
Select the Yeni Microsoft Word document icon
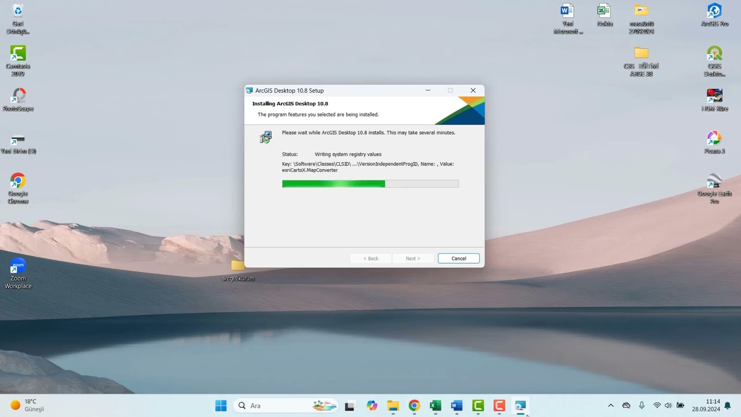[567, 19]
